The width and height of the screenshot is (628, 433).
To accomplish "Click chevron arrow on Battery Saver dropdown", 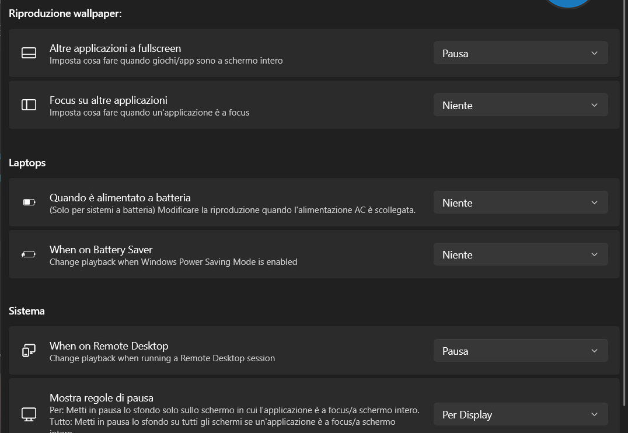I will 594,254.
